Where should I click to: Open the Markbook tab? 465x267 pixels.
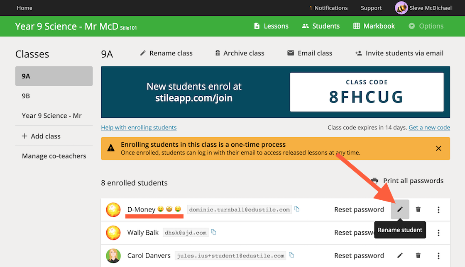point(374,26)
